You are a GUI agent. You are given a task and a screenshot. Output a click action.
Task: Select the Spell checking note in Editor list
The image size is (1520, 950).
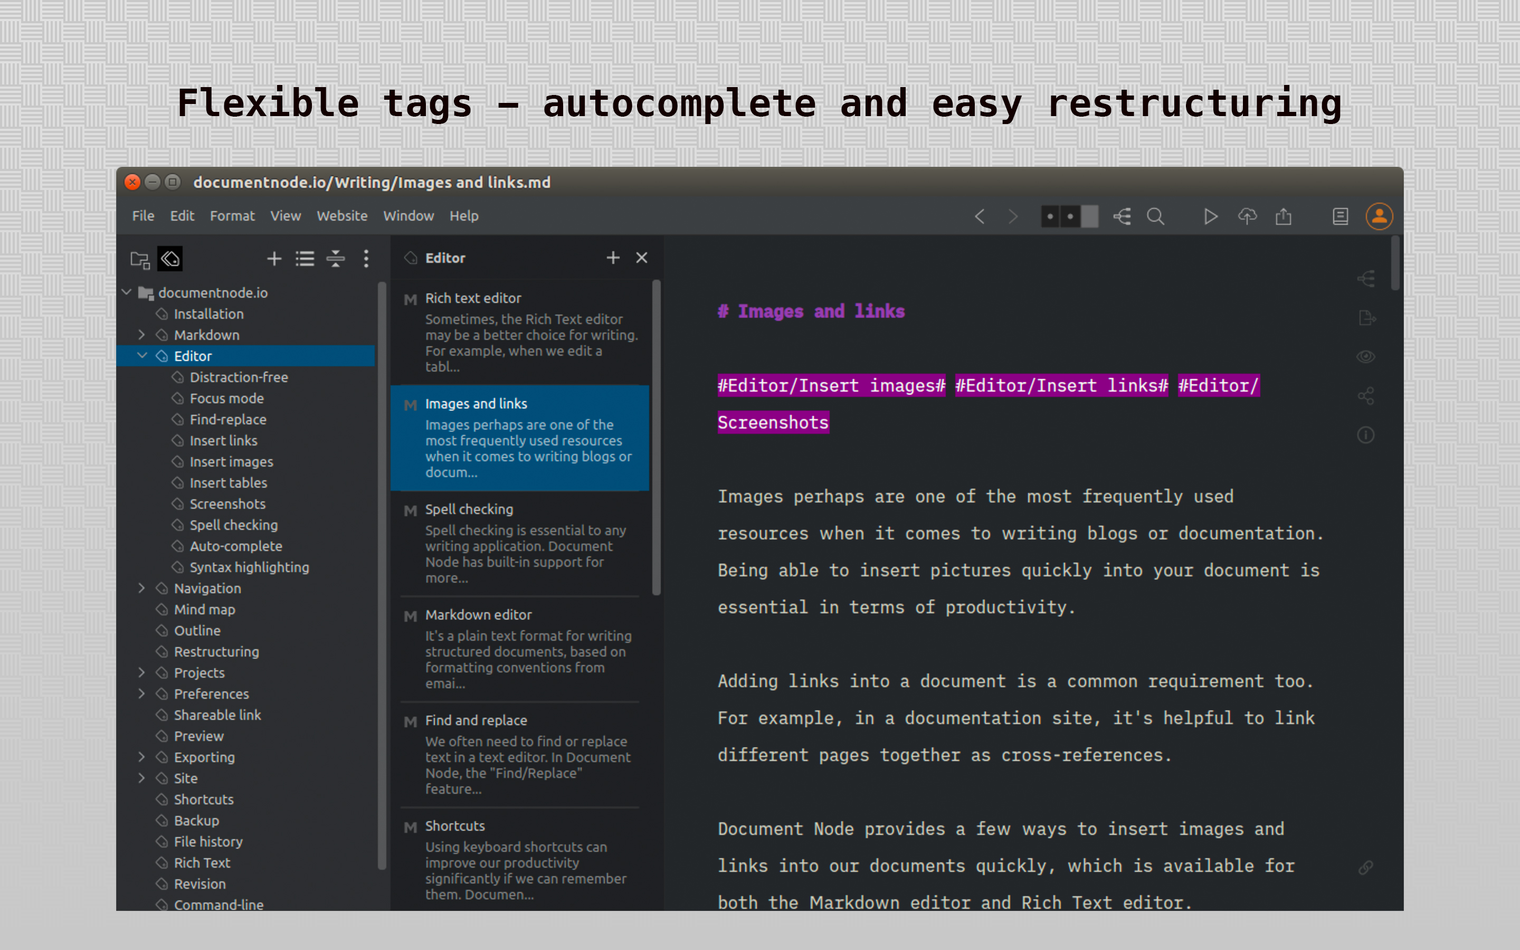[521, 544]
